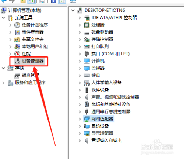Screen dimensions: 184x159
Task: Expand the IDE ATA/ATAPI controllers node
Action: (80, 18)
